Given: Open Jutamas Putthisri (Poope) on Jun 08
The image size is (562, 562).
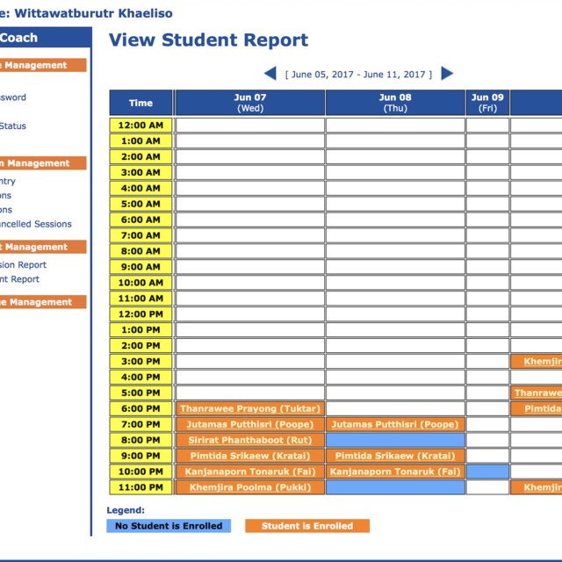Looking at the screenshot, I should 395,424.
